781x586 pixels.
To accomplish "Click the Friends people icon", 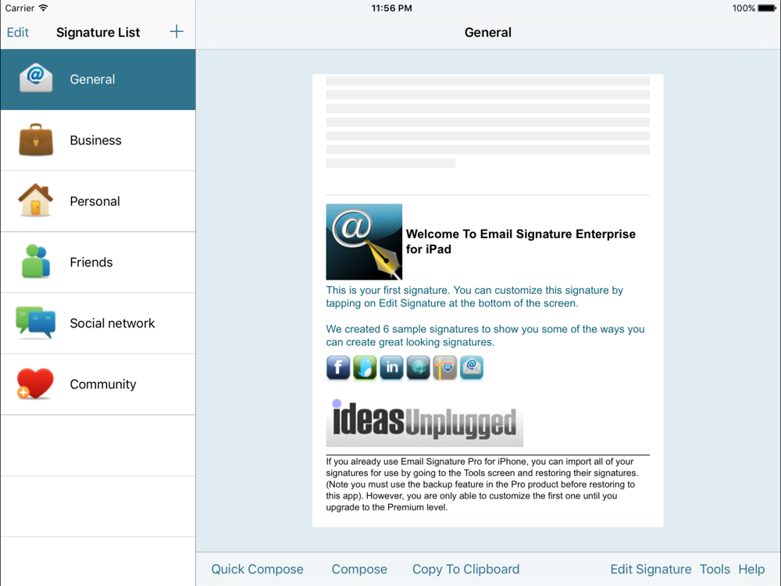I will click(36, 261).
